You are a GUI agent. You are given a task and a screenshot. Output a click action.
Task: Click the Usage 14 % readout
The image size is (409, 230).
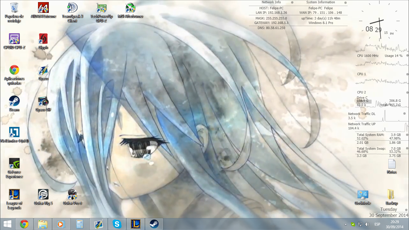point(393,56)
